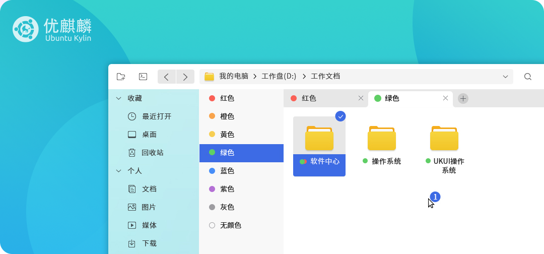The image size is (544, 254).
Task: Select the 紫色 purple color tag
Action: [x=227, y=189]
